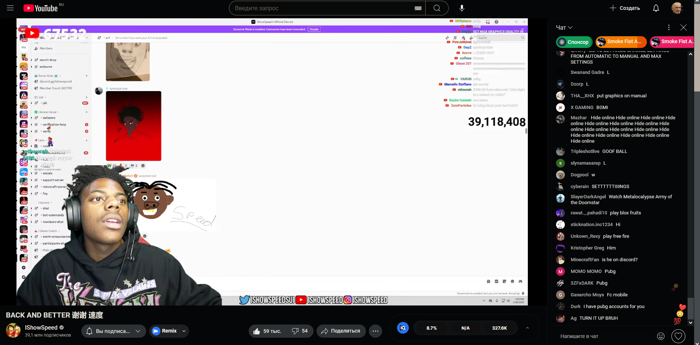Screen dimensions: 700x345
Task: Focus the Введите запрос search field
Action: click(x=327, y=8)
